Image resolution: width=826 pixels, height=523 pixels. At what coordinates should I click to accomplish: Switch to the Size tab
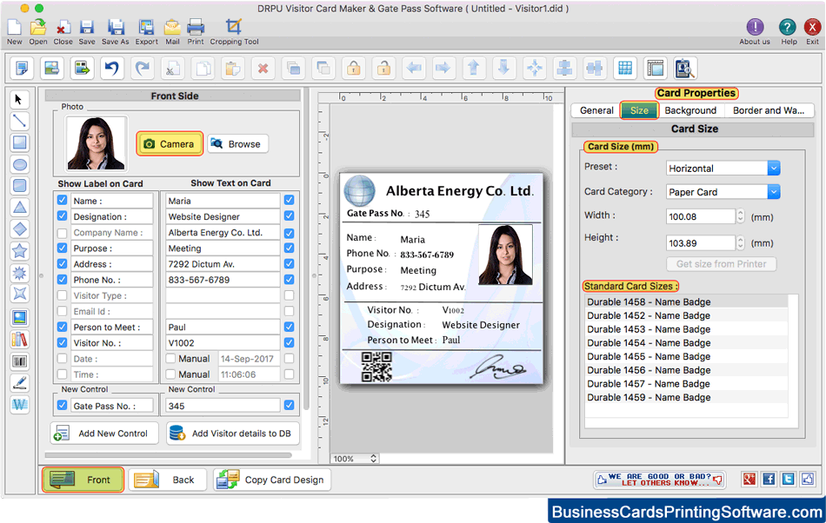click(639, 110)
